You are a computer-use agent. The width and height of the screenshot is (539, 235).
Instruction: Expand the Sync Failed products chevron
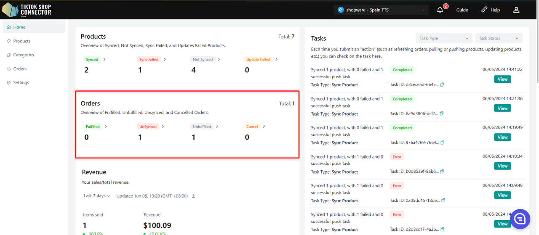pyautogui.click(x=165, y=59)
